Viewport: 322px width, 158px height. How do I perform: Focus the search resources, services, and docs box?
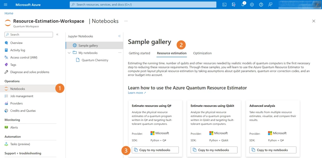click(143, 5)
